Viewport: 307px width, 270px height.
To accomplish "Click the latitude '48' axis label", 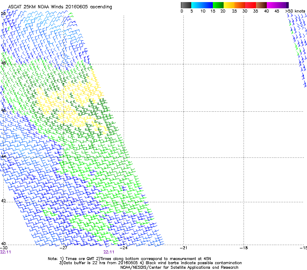I will click(x=3, y=63).
